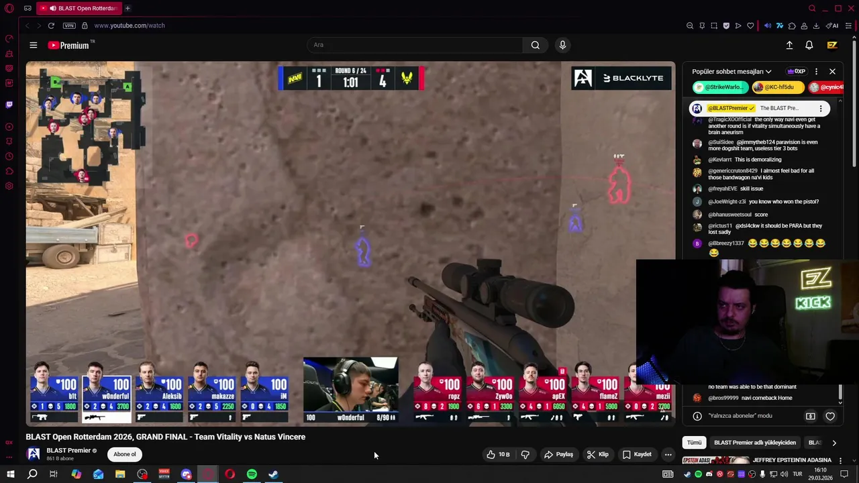Open the Easy Setup sliders icon

click(x=848, y=25)
